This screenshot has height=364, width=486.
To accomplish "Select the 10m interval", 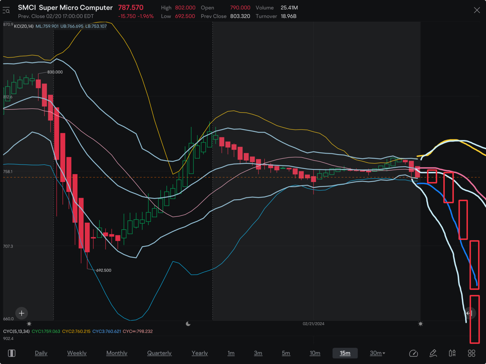I will [315, 353].
